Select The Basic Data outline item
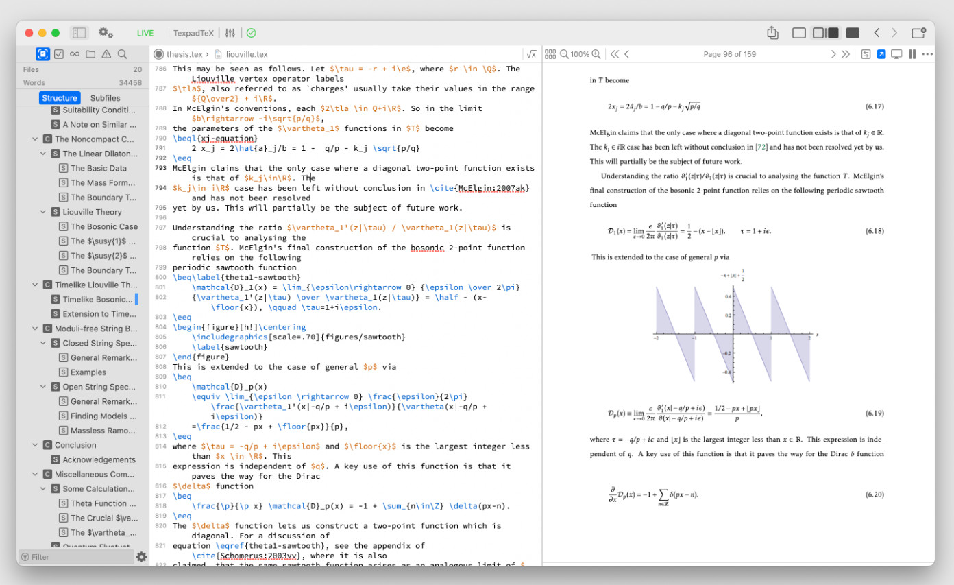Viewport: 954px width, 585px height. pyautogui.click(x=93, y=168)
